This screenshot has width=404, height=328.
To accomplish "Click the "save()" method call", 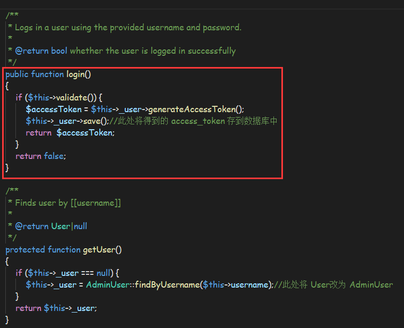I will coord(95,121).
